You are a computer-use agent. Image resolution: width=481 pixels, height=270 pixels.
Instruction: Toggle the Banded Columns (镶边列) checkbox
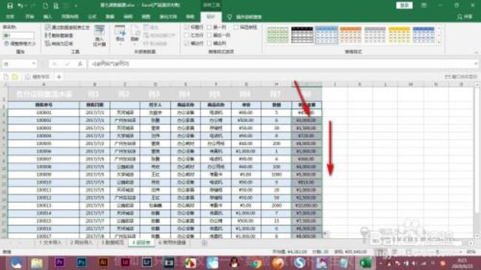[x=209, y=43]
